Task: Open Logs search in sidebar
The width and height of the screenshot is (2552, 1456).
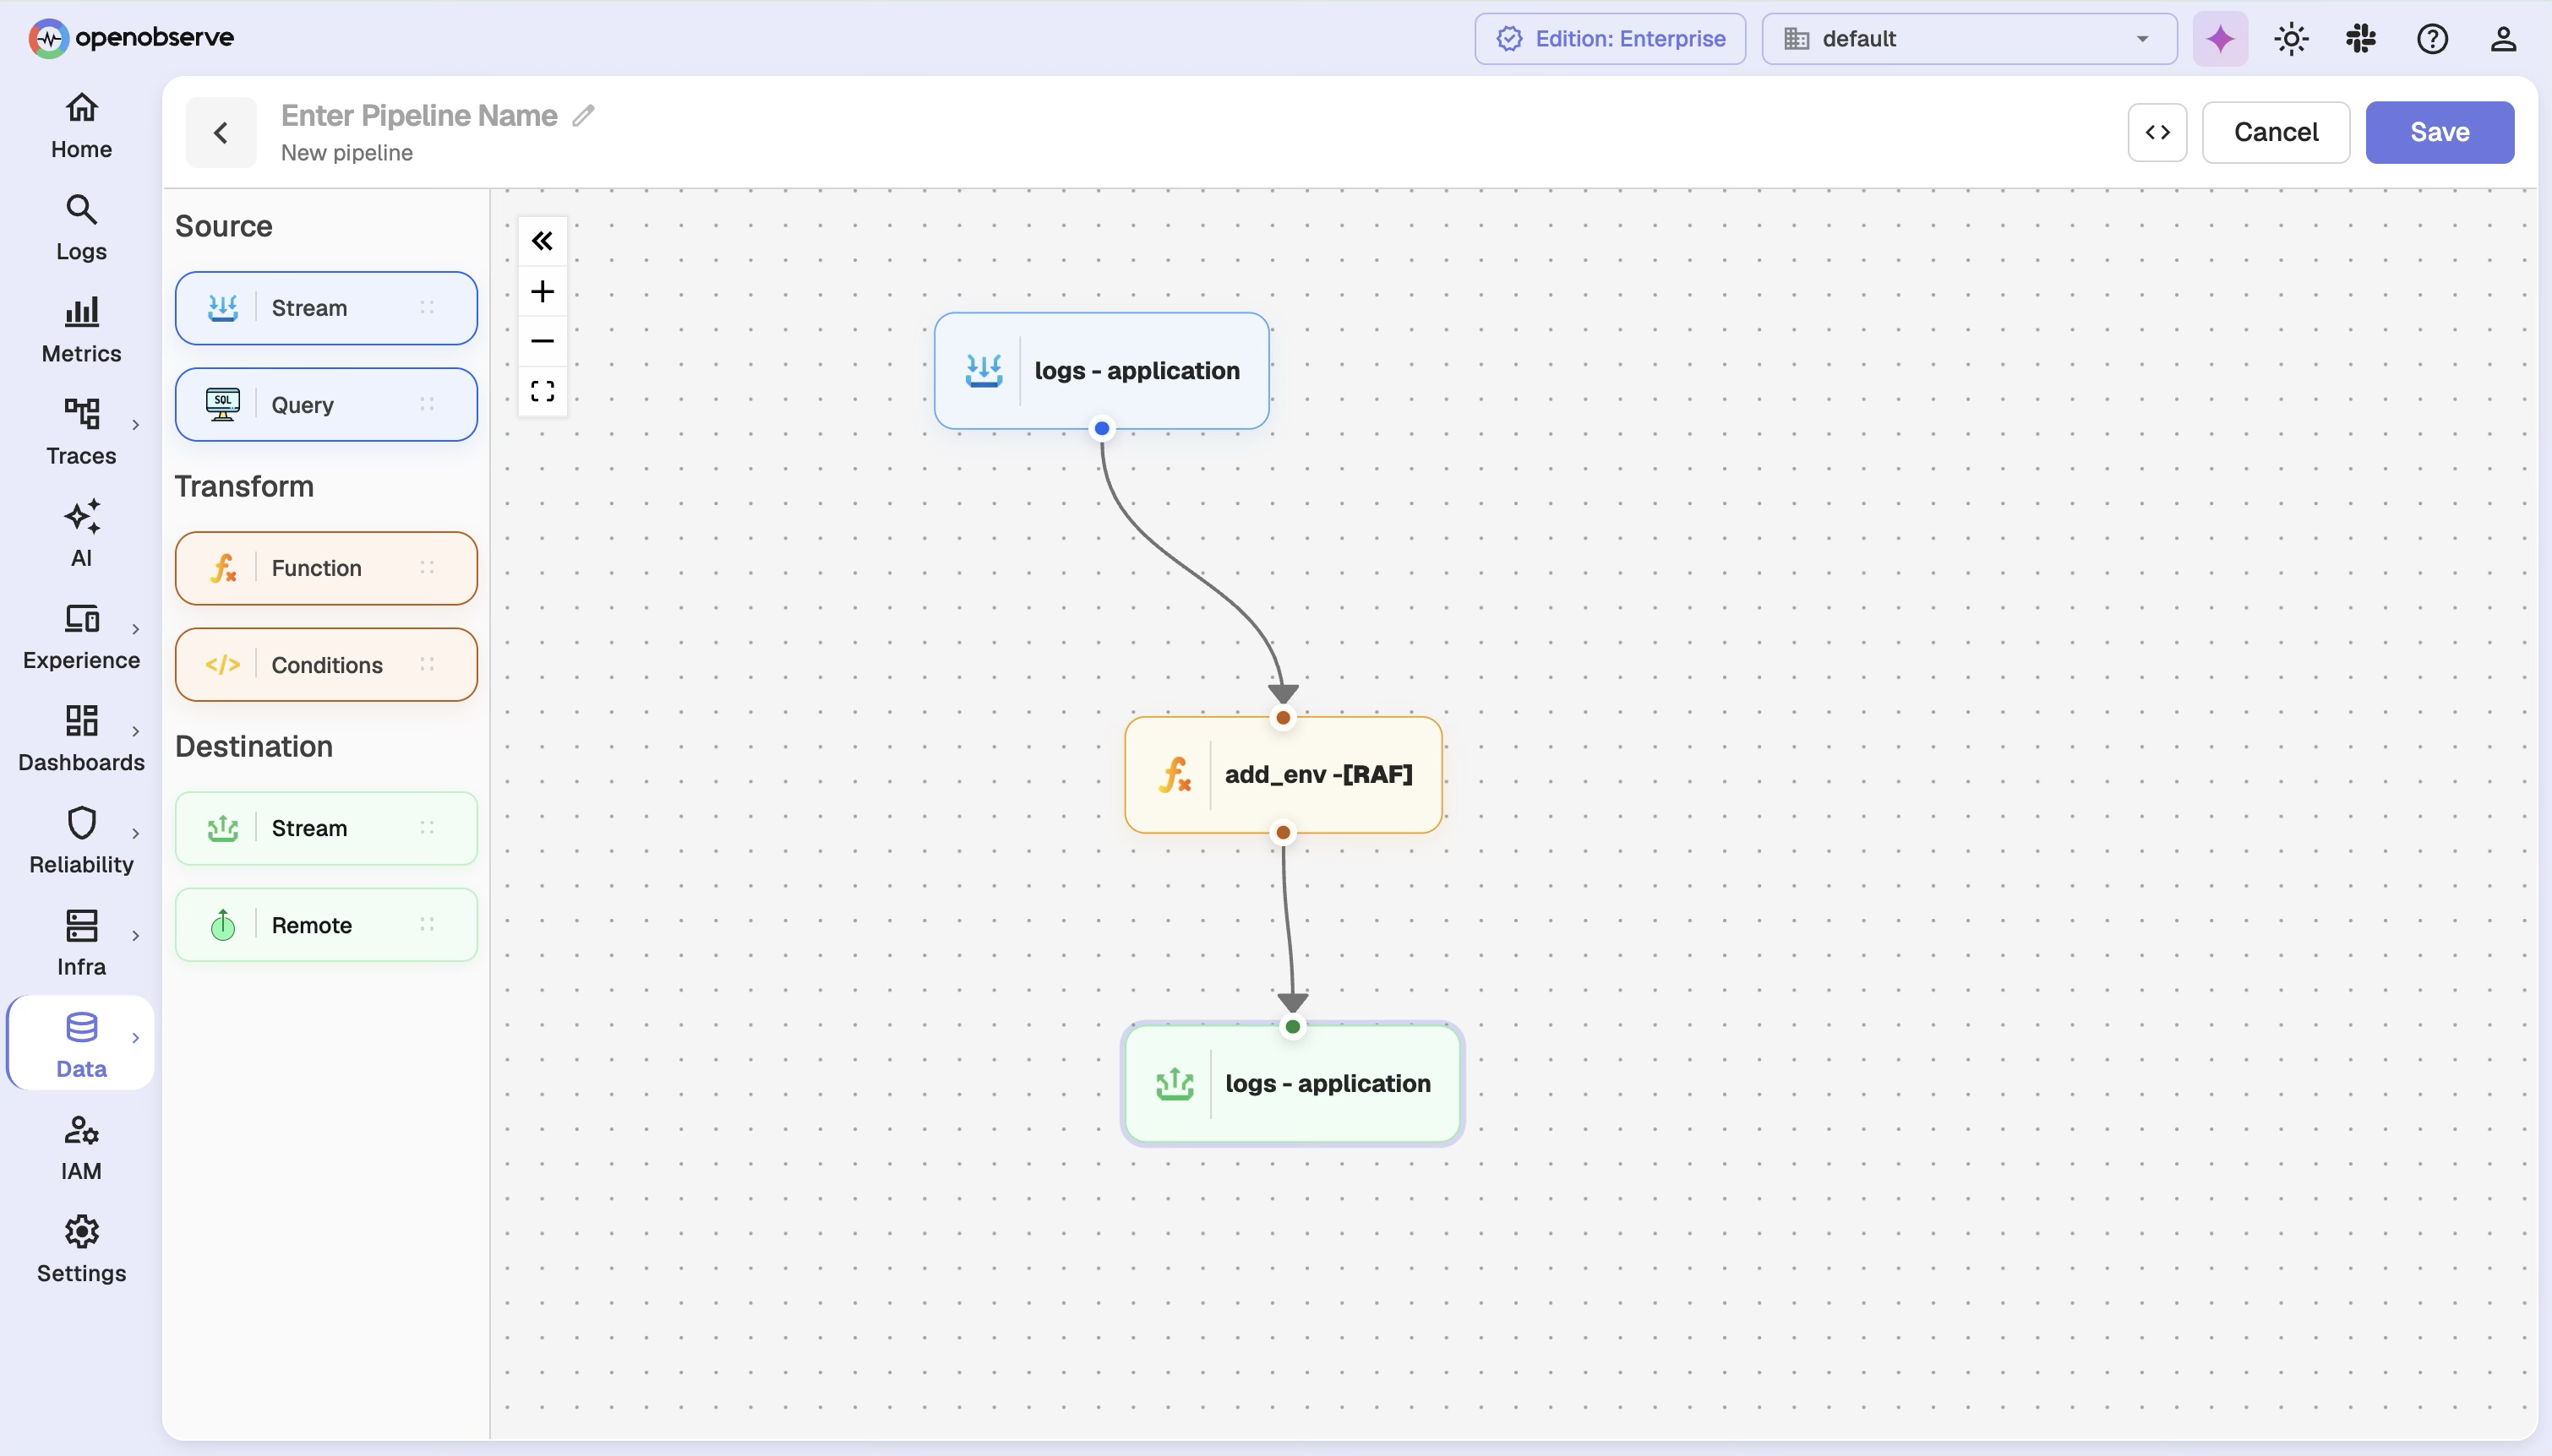Action: pos(81,228)
